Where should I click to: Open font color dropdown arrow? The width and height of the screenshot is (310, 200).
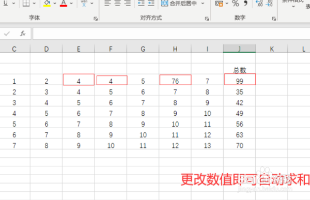71,4
